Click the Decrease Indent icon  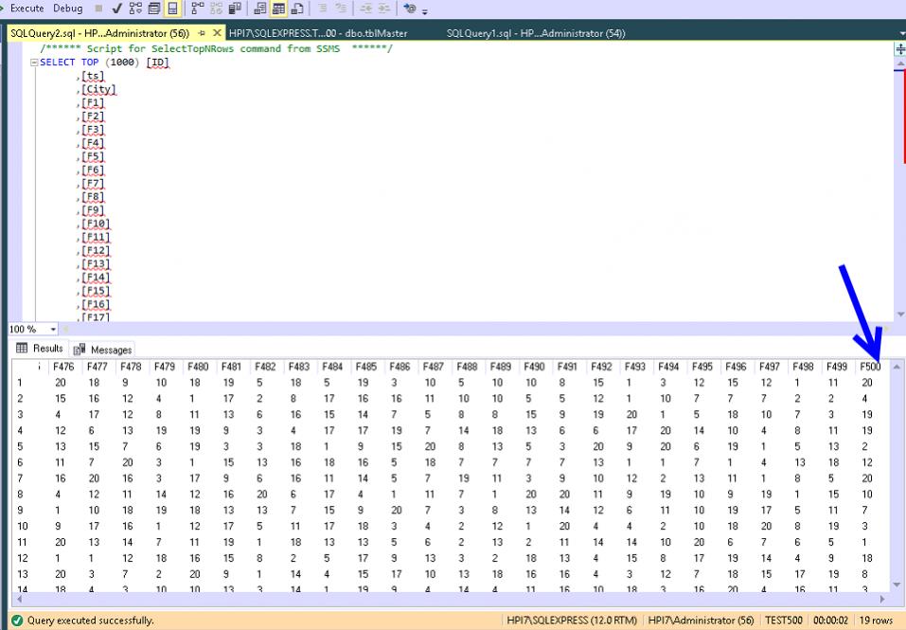click(365, 9)
